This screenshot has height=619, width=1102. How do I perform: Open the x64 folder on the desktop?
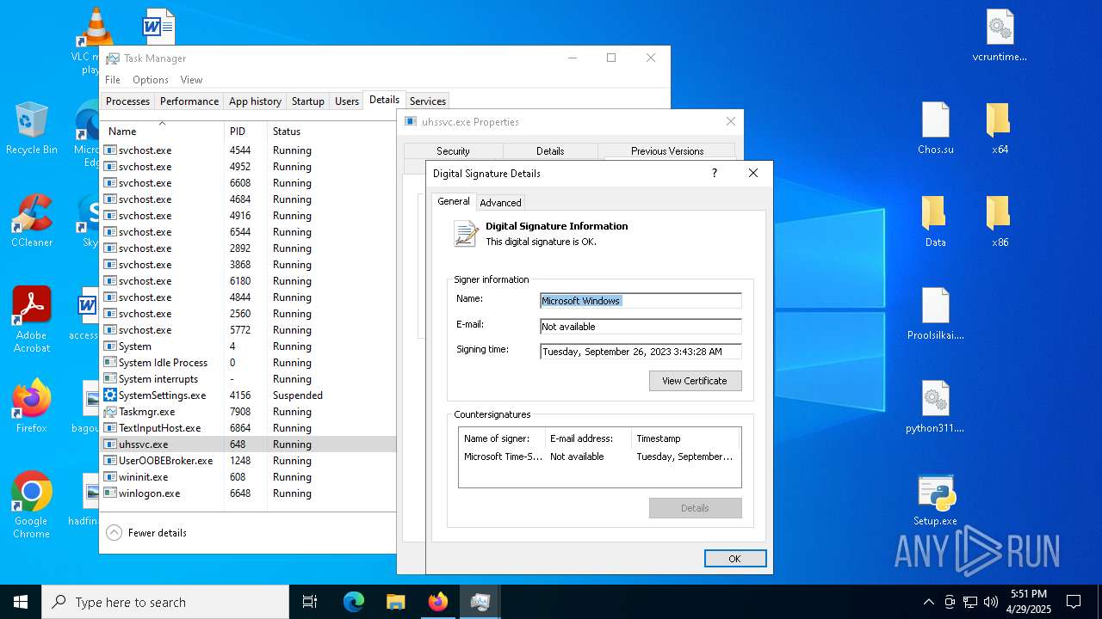999,129
